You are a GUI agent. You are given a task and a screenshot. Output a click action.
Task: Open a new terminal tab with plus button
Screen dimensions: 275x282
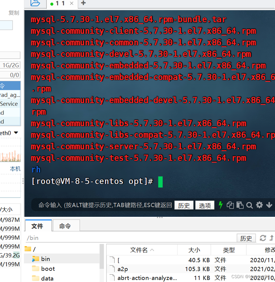click(83, 4)
